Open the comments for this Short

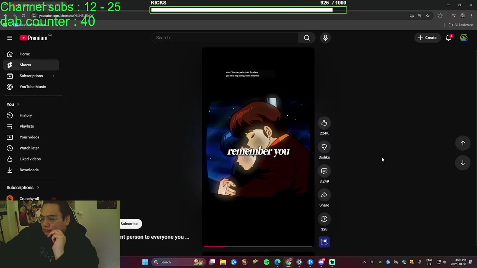tap(324, 171)
